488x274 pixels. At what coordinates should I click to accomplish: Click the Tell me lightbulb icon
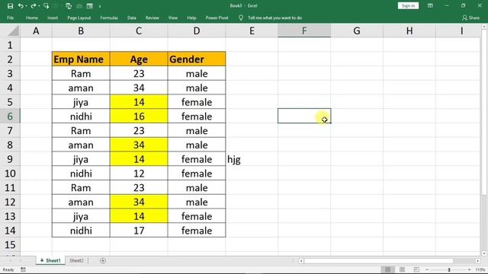click(x=241, y=18)
